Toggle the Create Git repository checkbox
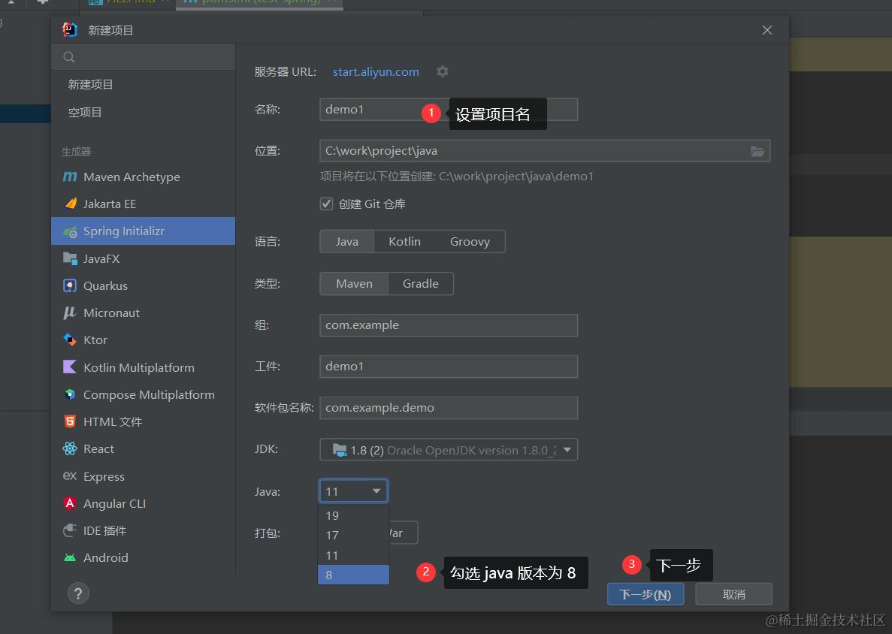Screen dimensions: 892x634 (x=327, y=204)
